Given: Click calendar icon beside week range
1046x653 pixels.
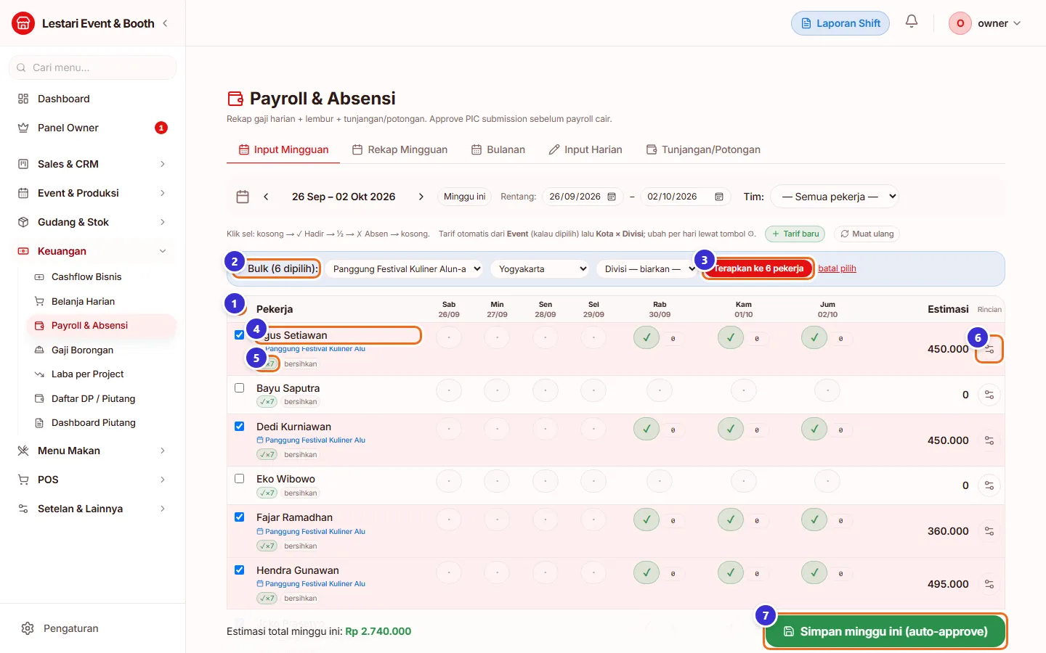Looking at the screenshot, I should (x=243, y=197).
